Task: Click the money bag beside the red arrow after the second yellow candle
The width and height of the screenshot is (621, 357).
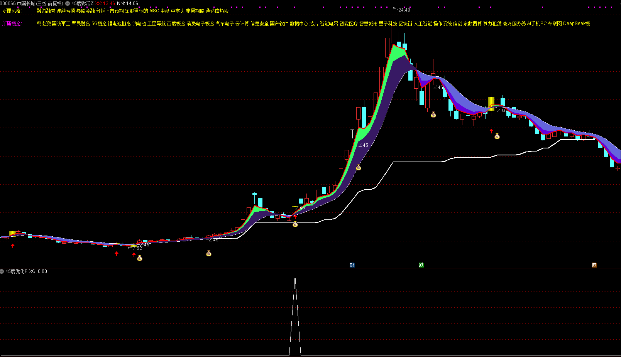Action: pos(497,136)
